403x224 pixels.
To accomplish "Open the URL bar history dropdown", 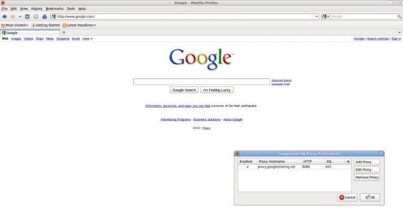I will [317, 17].
